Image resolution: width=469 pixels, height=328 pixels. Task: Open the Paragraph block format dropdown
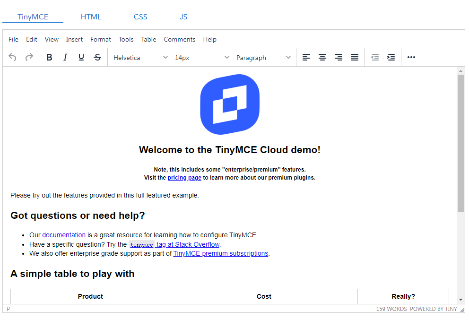click(x=263, y=57)
